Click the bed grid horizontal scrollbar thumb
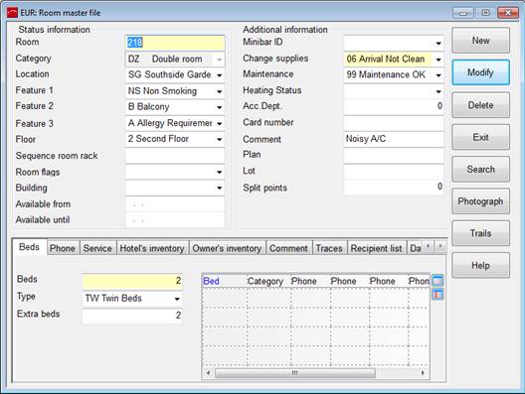525x394 pixels. point(295,372)
